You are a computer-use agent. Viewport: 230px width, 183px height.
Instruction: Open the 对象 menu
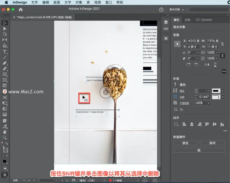[x=79, y=2]
